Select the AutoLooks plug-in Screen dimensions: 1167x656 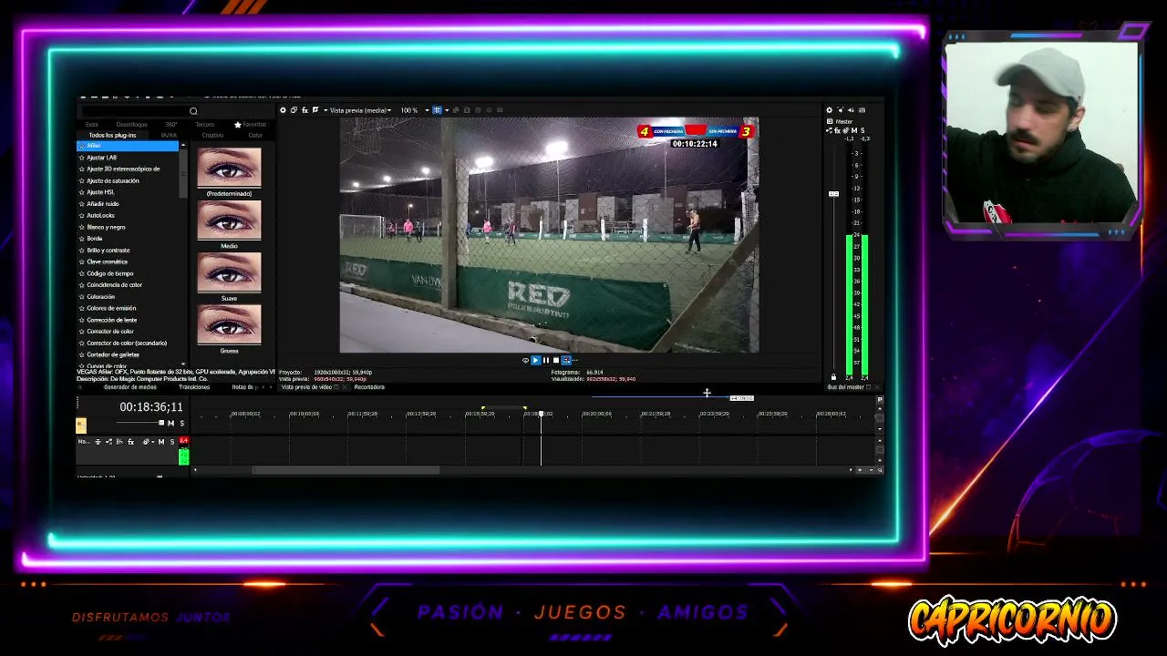coord(100,215)
